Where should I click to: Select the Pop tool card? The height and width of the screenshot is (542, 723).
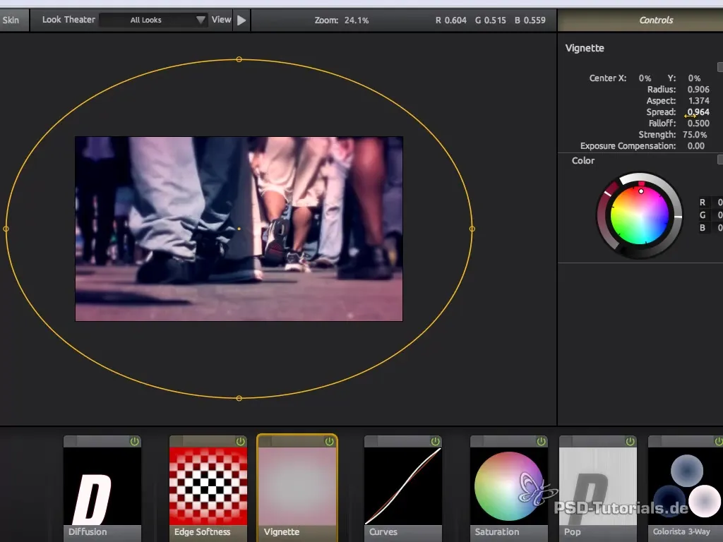coord(597,488)
